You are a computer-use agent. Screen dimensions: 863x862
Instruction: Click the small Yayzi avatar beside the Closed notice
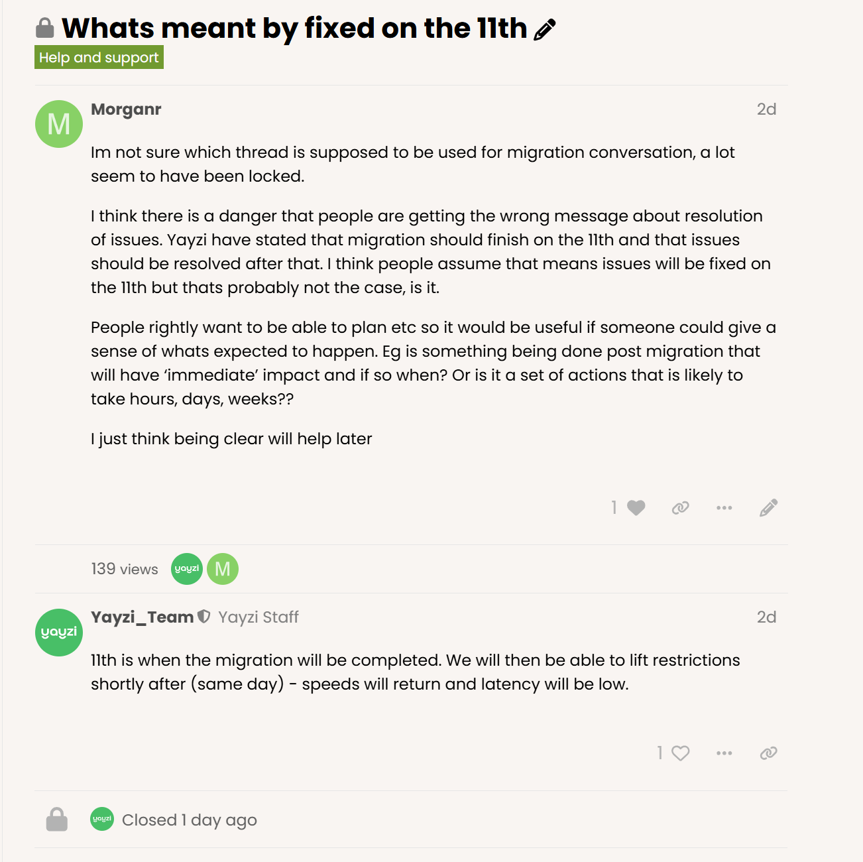pyautogui.click(x=102, y=819)
